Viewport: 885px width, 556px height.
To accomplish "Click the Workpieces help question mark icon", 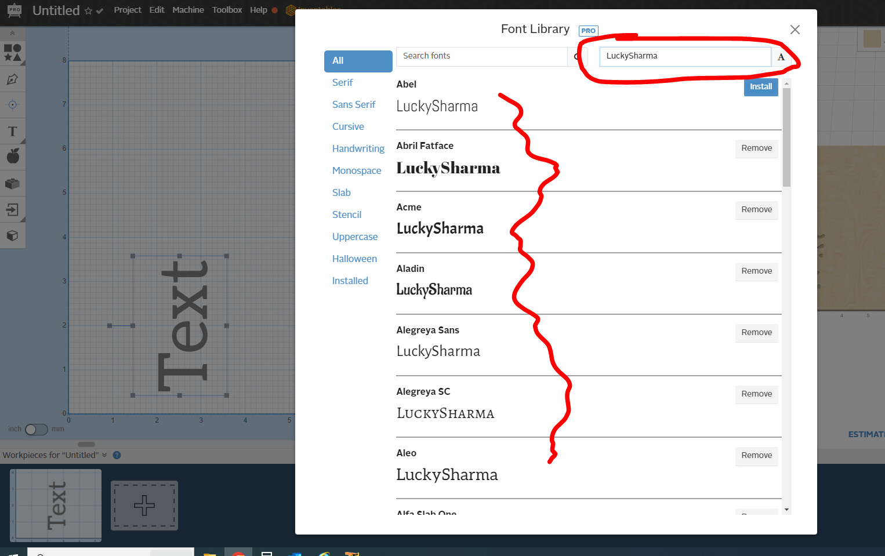I will coord(116,455).
